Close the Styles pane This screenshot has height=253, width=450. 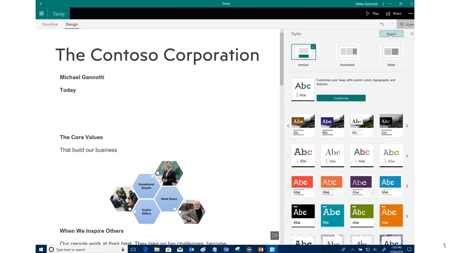[412, 34]
